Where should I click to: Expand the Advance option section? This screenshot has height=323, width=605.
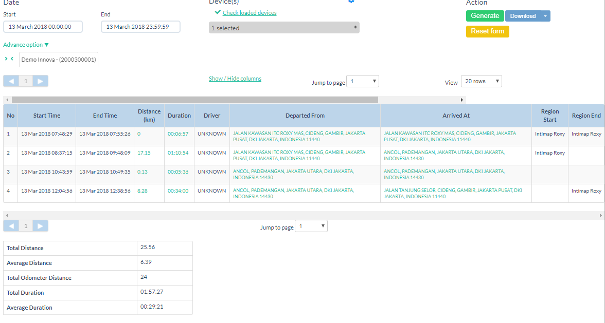(26, 45)
